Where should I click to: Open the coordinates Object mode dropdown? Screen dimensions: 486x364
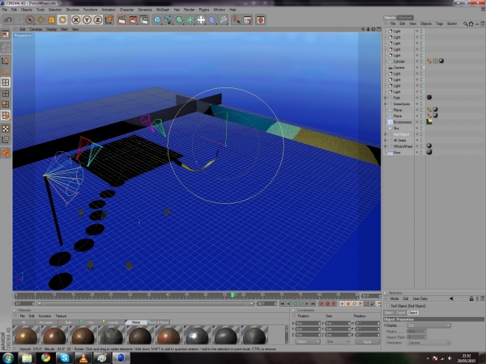[x=308, y=341]
